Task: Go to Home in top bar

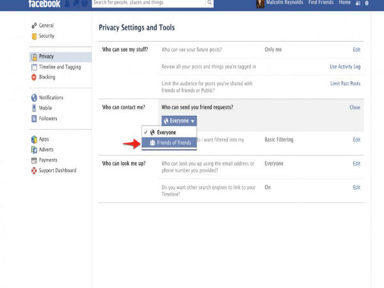Action: (344, 3)
